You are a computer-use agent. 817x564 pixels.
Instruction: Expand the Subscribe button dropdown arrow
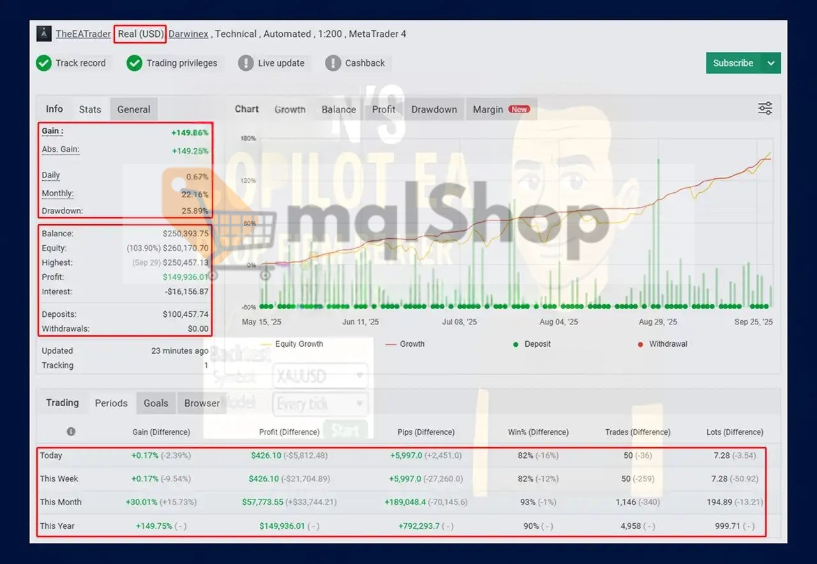771,63
